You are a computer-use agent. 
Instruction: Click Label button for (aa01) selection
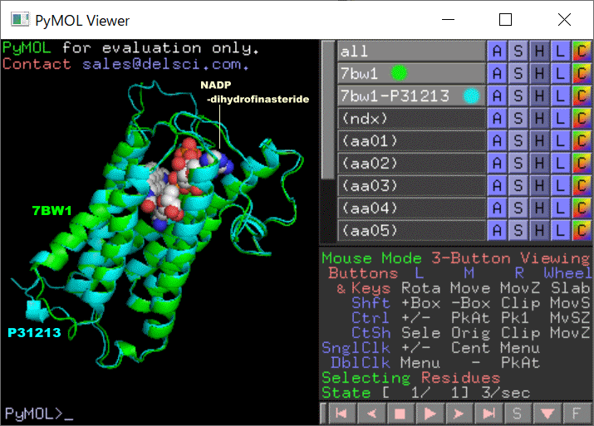tap(561, 140)
